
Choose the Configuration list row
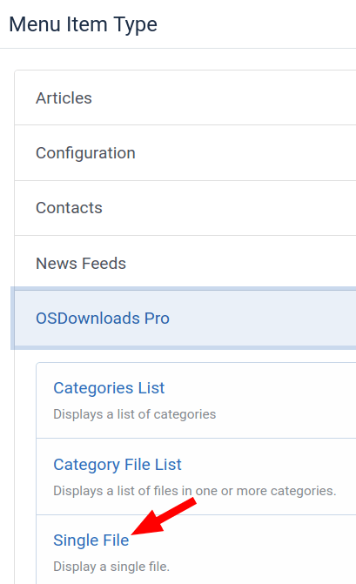(x=185, y=153)
